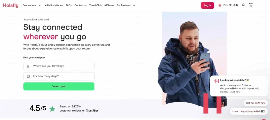Open the FAQs menu item
This screenshot has width=270, height=120.
pos(69,5)
